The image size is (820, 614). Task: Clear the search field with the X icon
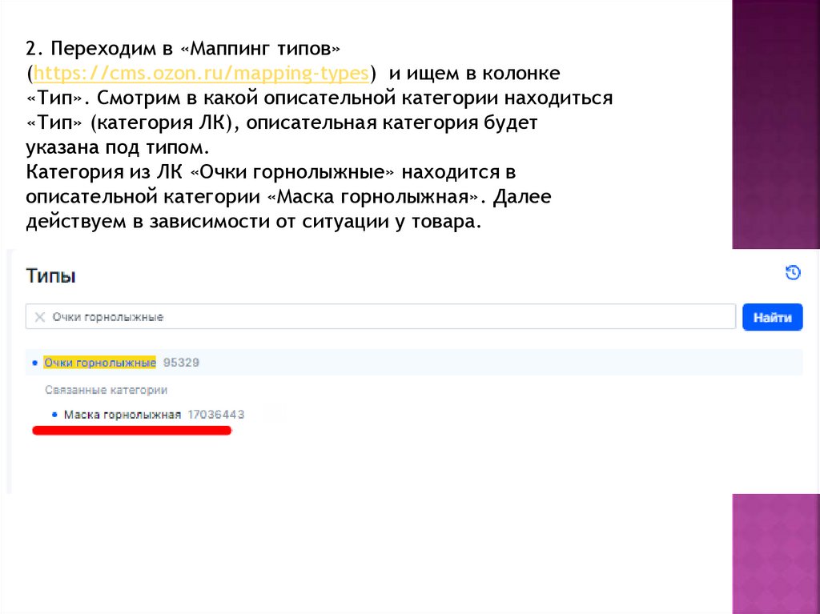point(39,317)
